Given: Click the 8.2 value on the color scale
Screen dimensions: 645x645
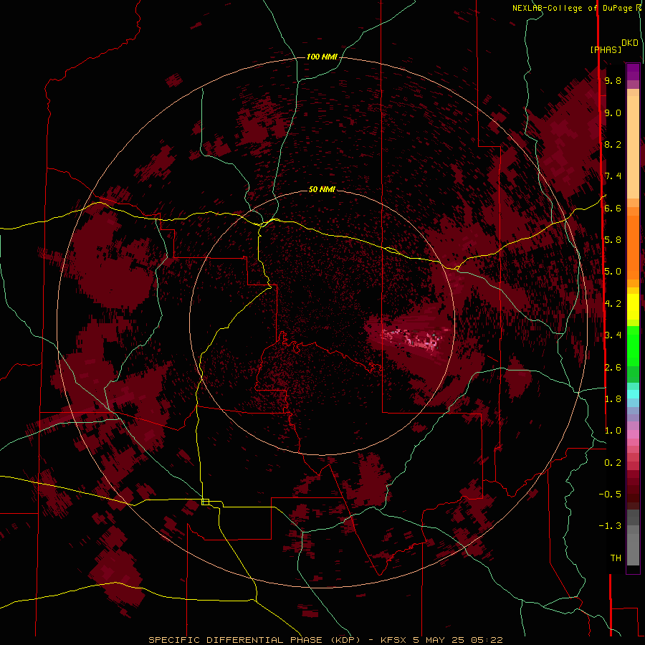Looking at the screenshot, I should point(613,144).
